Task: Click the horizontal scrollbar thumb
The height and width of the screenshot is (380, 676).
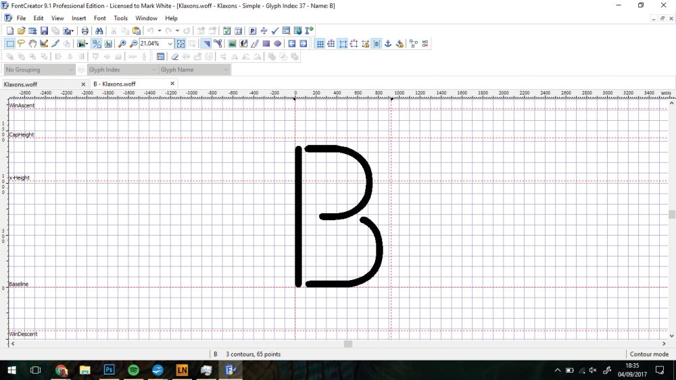Action: (x=348, y=344)
